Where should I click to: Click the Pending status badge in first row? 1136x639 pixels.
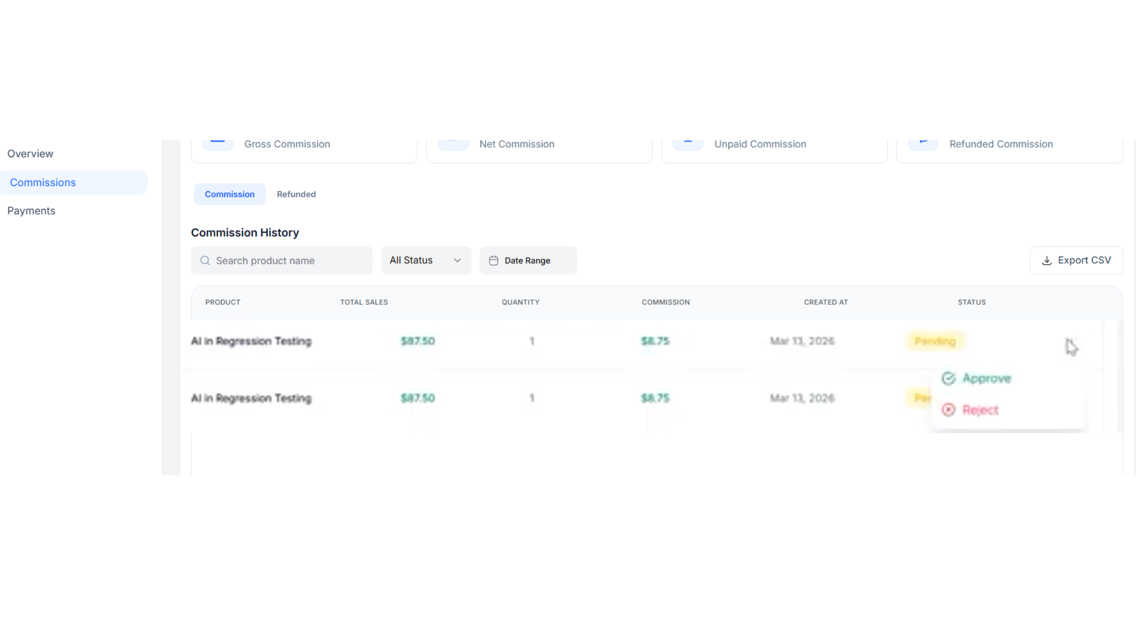coord(935,341)
